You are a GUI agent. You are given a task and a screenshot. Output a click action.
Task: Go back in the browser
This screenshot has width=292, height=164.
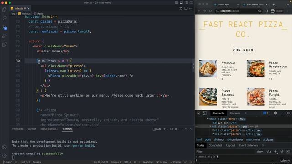pyautogui.click(x=199, y=11)
